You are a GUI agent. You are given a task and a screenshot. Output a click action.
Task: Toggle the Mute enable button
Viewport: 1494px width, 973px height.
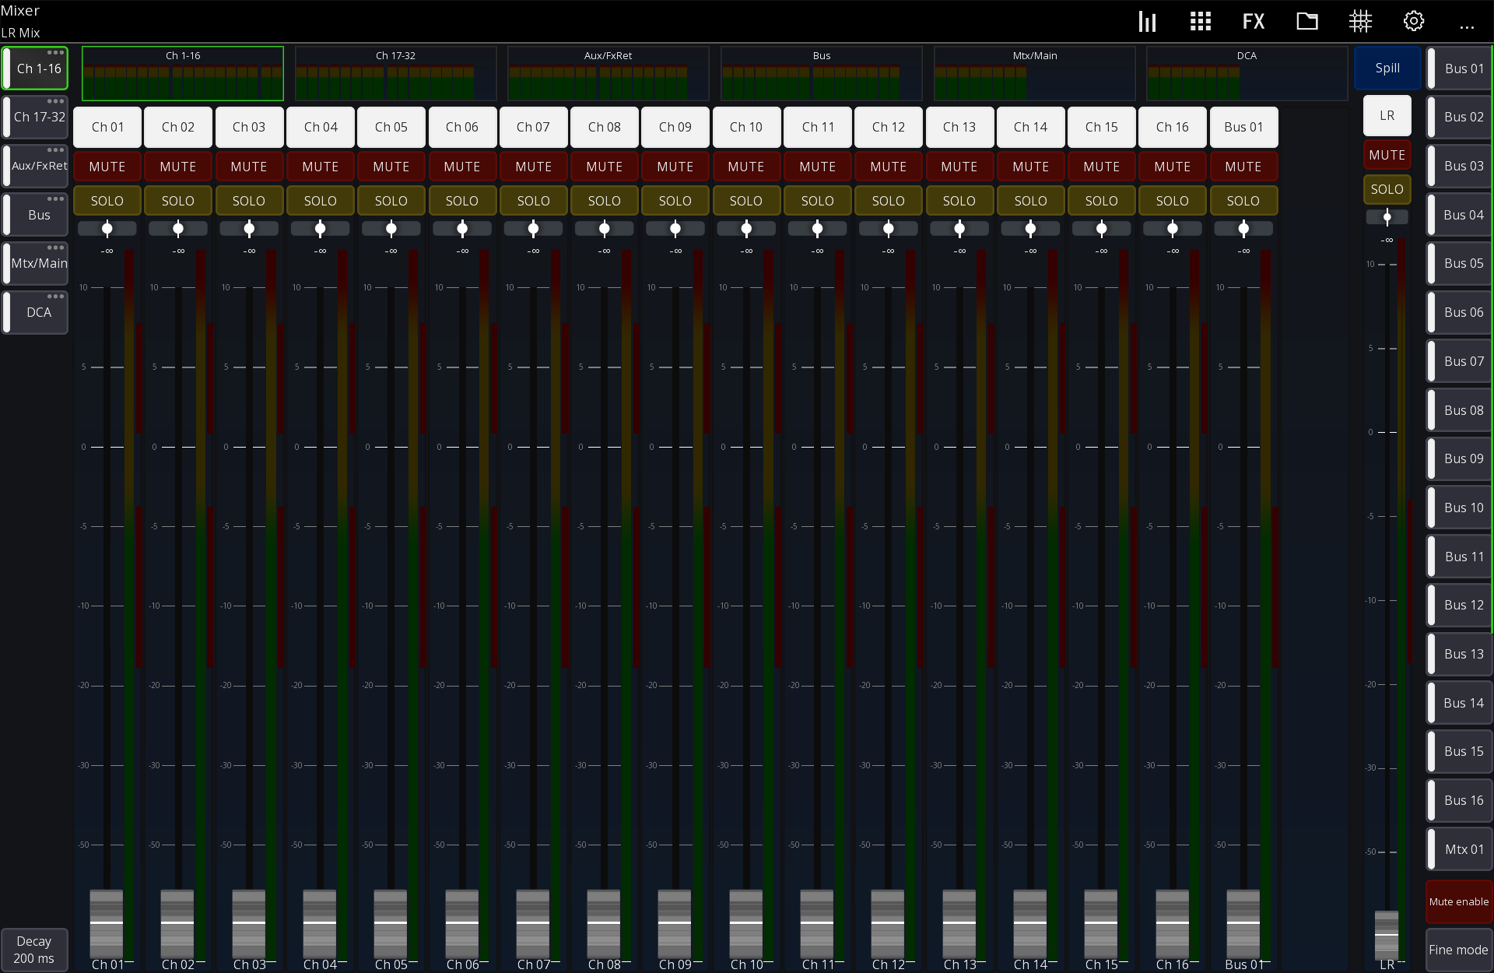pos(1459,901)
